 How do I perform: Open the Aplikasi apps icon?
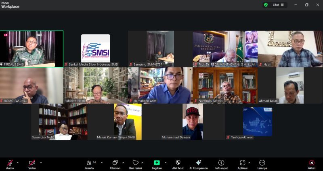click(x=242, y=163)
